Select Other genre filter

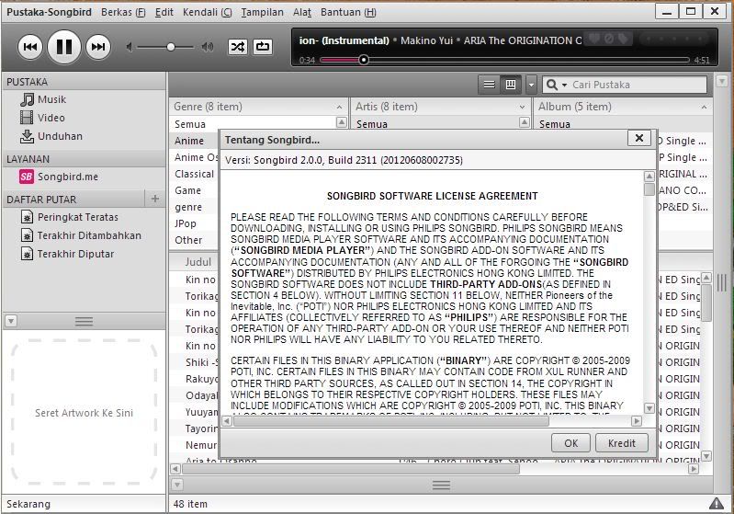(188, 240)
